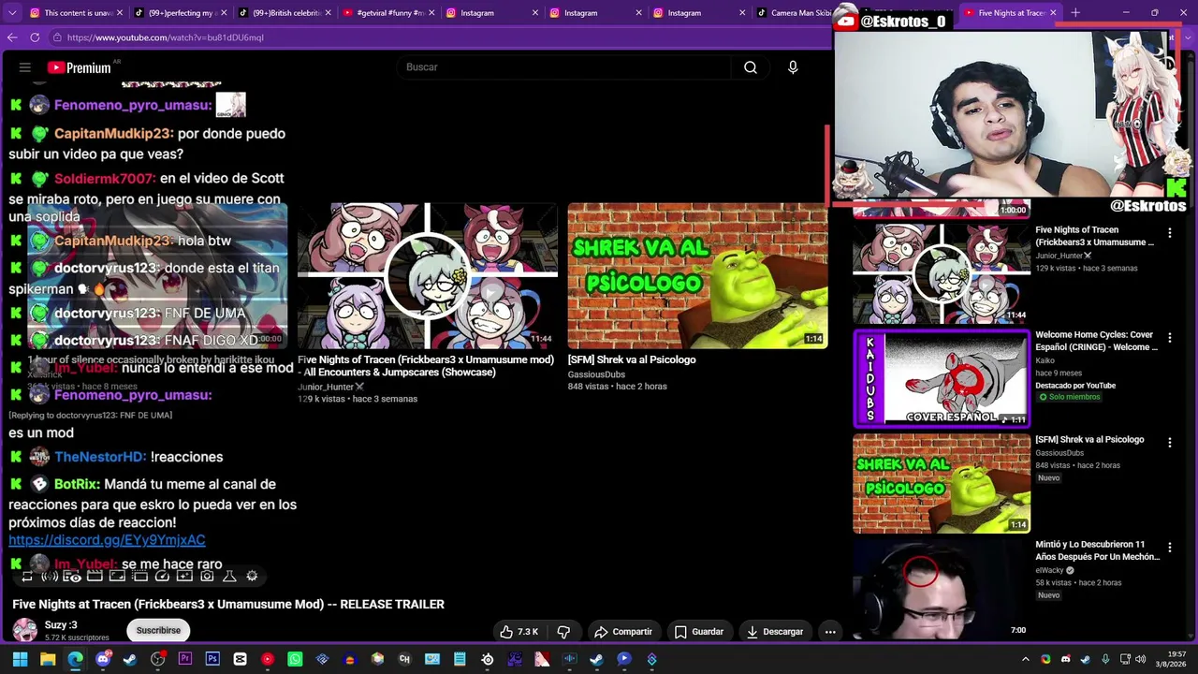Image resolution: width=1198 pixels, height=674 pixels.
Task: Open the Shrek va al Psicologo end-screen thumbnail
Action: pos(697,275)
